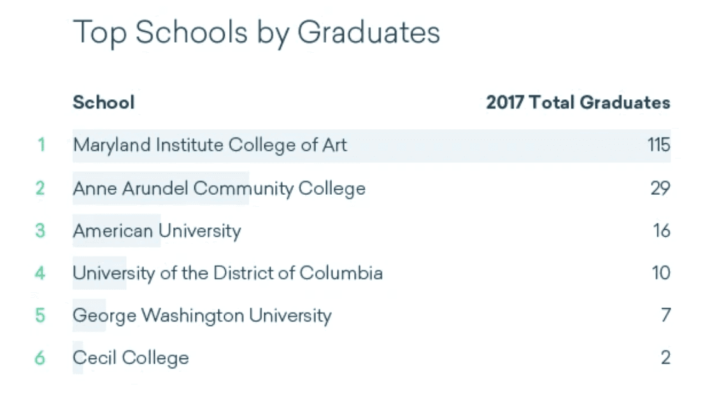Select George Washington University row

pos(372,316)
